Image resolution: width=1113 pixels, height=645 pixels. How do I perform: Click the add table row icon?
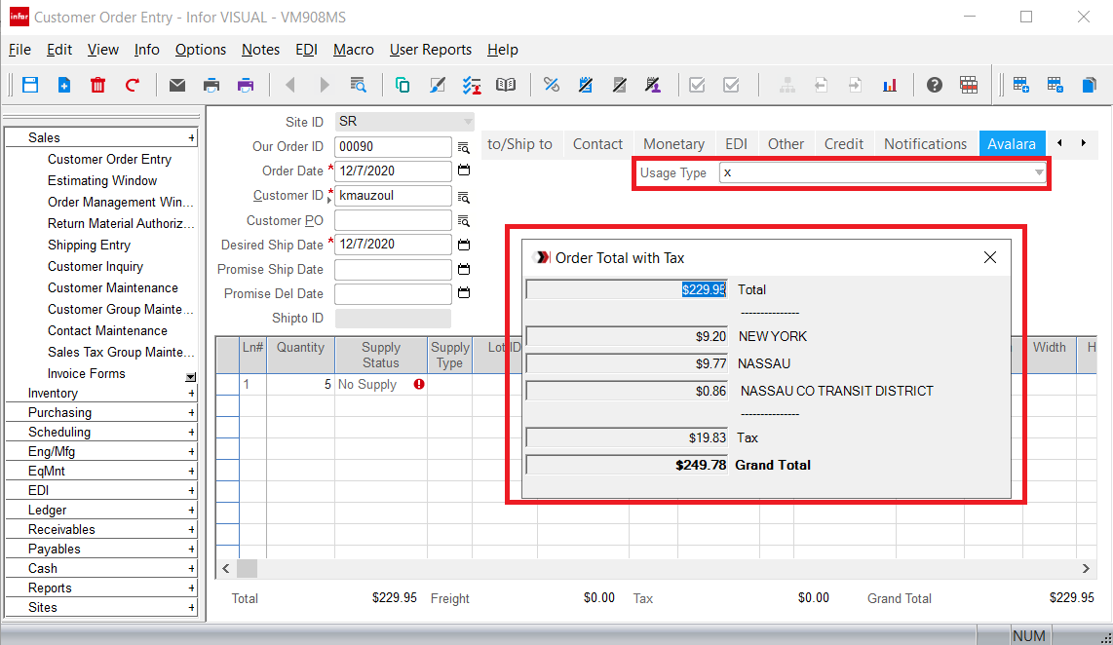[x=1020, y=85]
